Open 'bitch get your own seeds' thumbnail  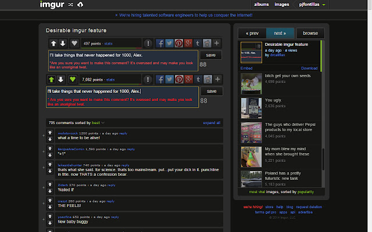[x=251, y=84]
